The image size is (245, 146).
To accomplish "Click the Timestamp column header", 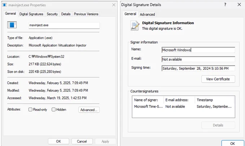I will [x=215, y=100].
